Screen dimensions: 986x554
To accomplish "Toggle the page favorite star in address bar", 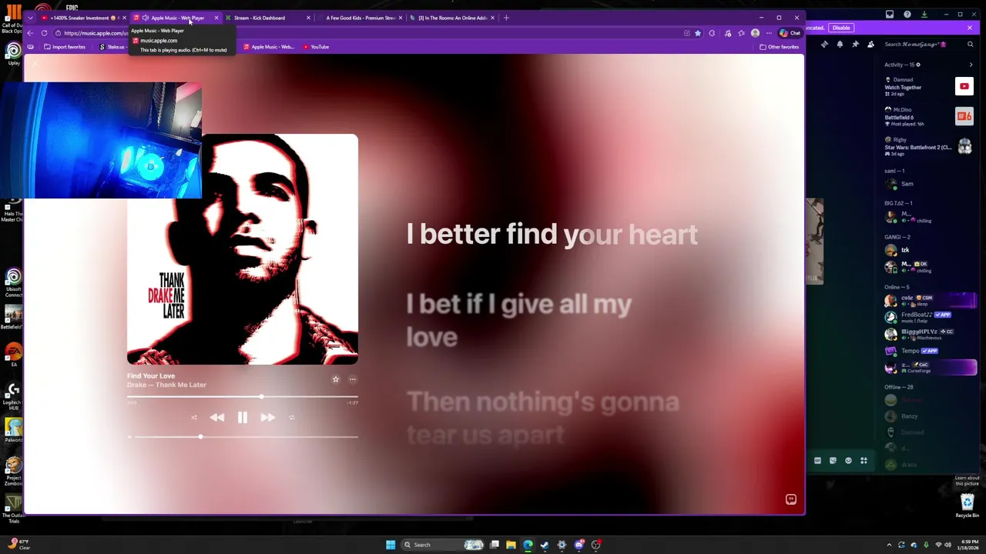I will (x=698, y=33).
